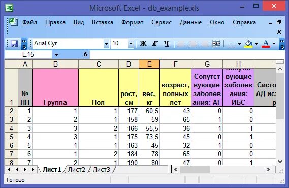Open the Данные menu
The image size is (289, 188).
click(190, 22)
